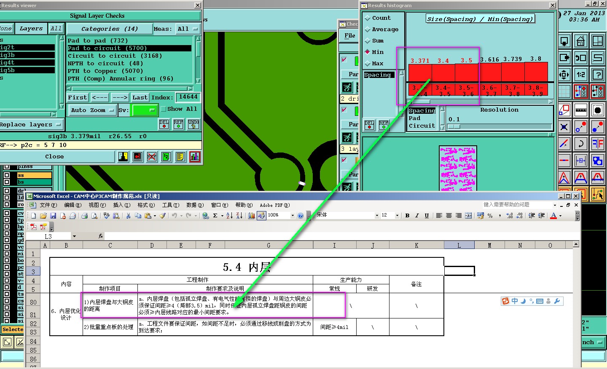Select the ruler measure tool icon
607x369 pixels.
581,110
